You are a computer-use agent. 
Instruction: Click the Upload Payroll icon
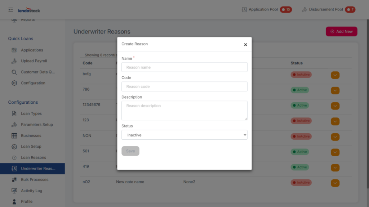(x=14, y=61)
